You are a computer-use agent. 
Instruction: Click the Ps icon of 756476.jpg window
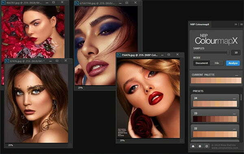119,55
